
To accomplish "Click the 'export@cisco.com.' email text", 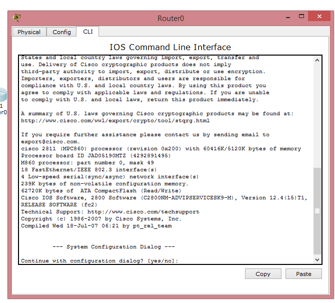I will (x=50, y=142).
